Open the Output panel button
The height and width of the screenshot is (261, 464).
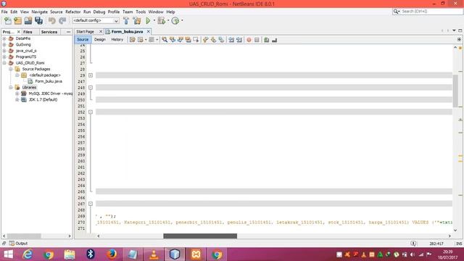[x=18, y=244]
